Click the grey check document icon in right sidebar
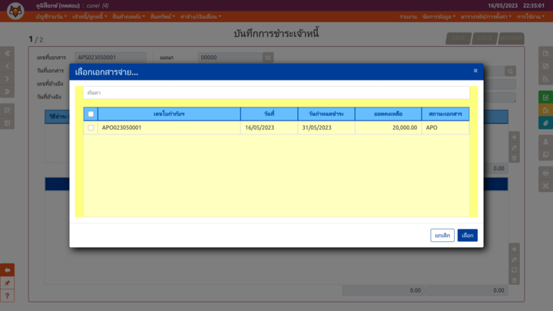 545,78
